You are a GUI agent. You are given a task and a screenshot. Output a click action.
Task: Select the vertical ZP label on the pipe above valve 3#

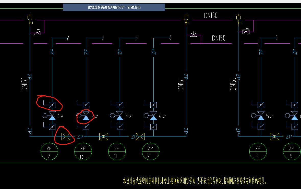(120, 52)
